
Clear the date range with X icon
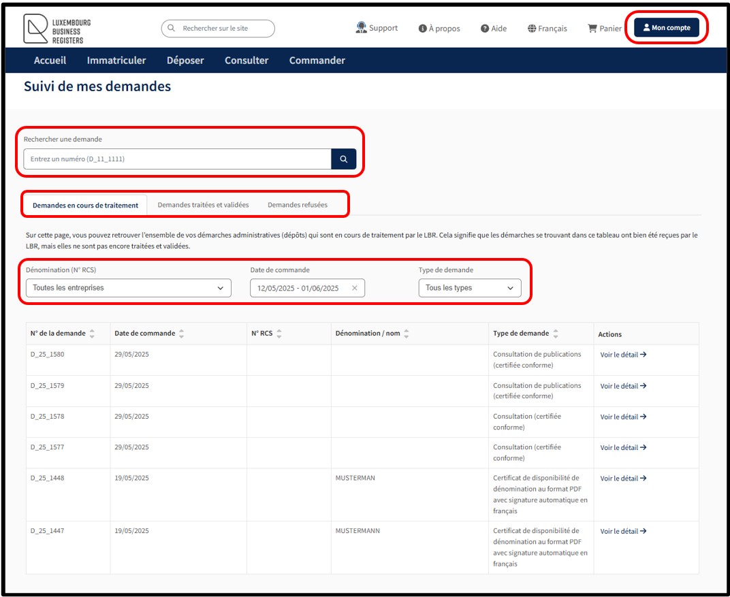[x=354, y=288]
